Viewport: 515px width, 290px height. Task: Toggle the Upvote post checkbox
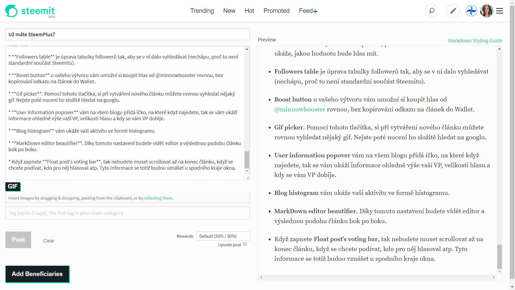[x=245, y=244]
